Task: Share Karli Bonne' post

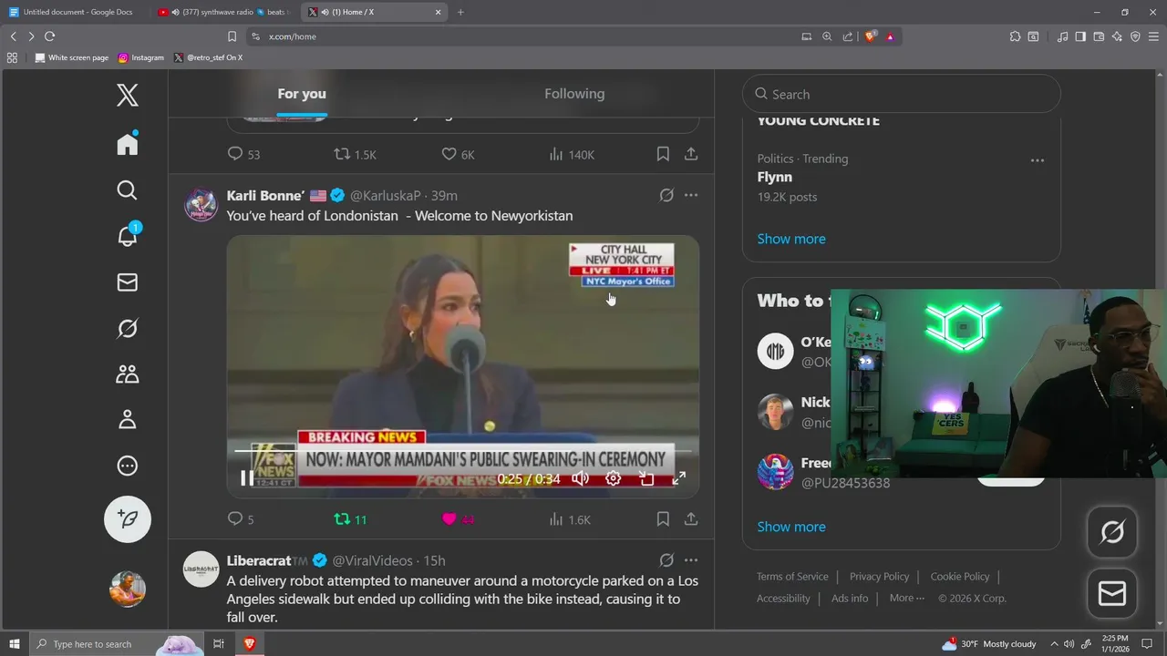Action: click(691, 519)
